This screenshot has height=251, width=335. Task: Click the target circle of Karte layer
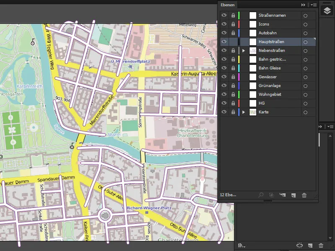[306, 112]
